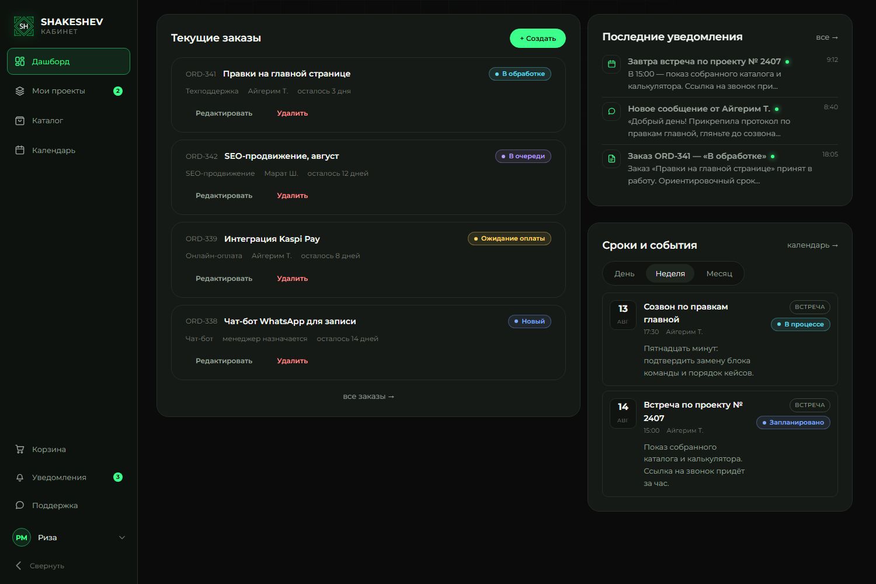The width and height of the screenshot is (876, 584).
Task: Click the В обработке status badge
Action: click(x=520, y=74)
